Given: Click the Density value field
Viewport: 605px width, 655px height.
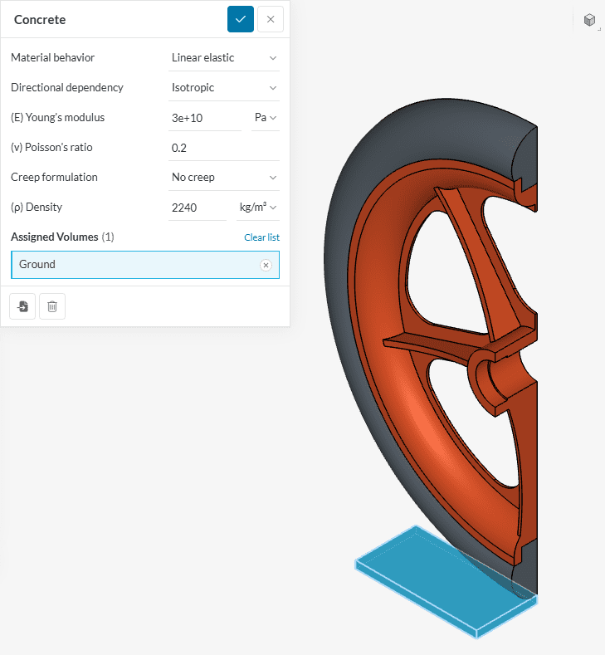Looking at the screenshot, I should [197, 208].
